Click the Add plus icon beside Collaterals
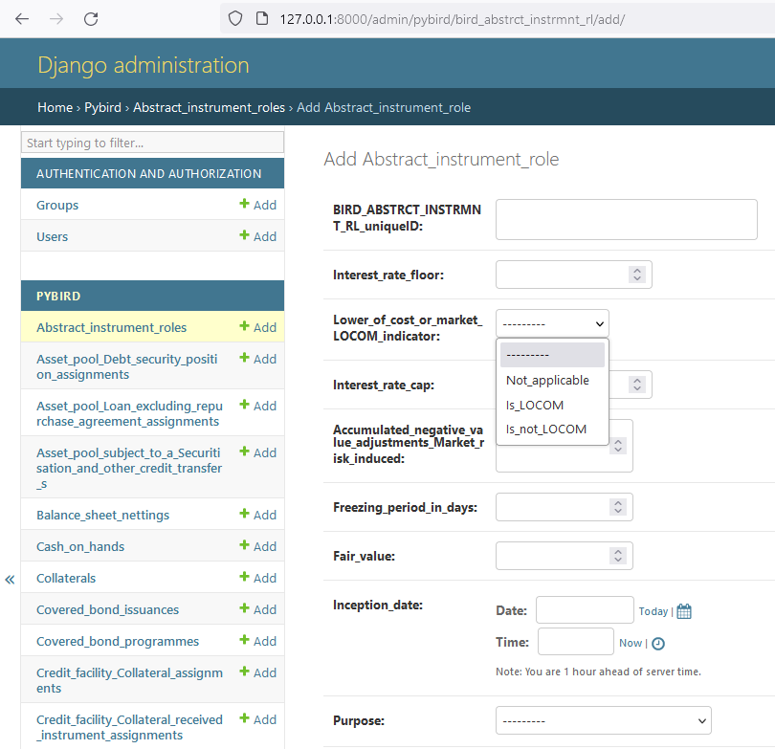Image resolution: width=775 pixels, height=749 pixels. (x=244, y=578)
